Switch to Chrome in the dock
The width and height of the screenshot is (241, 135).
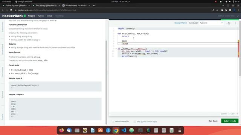pyautogui.click(x=116, y=130)
